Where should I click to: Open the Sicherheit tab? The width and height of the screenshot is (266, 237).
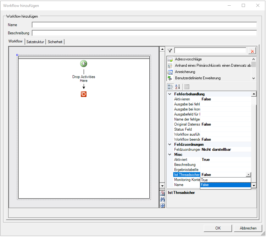tap(55, 42)
